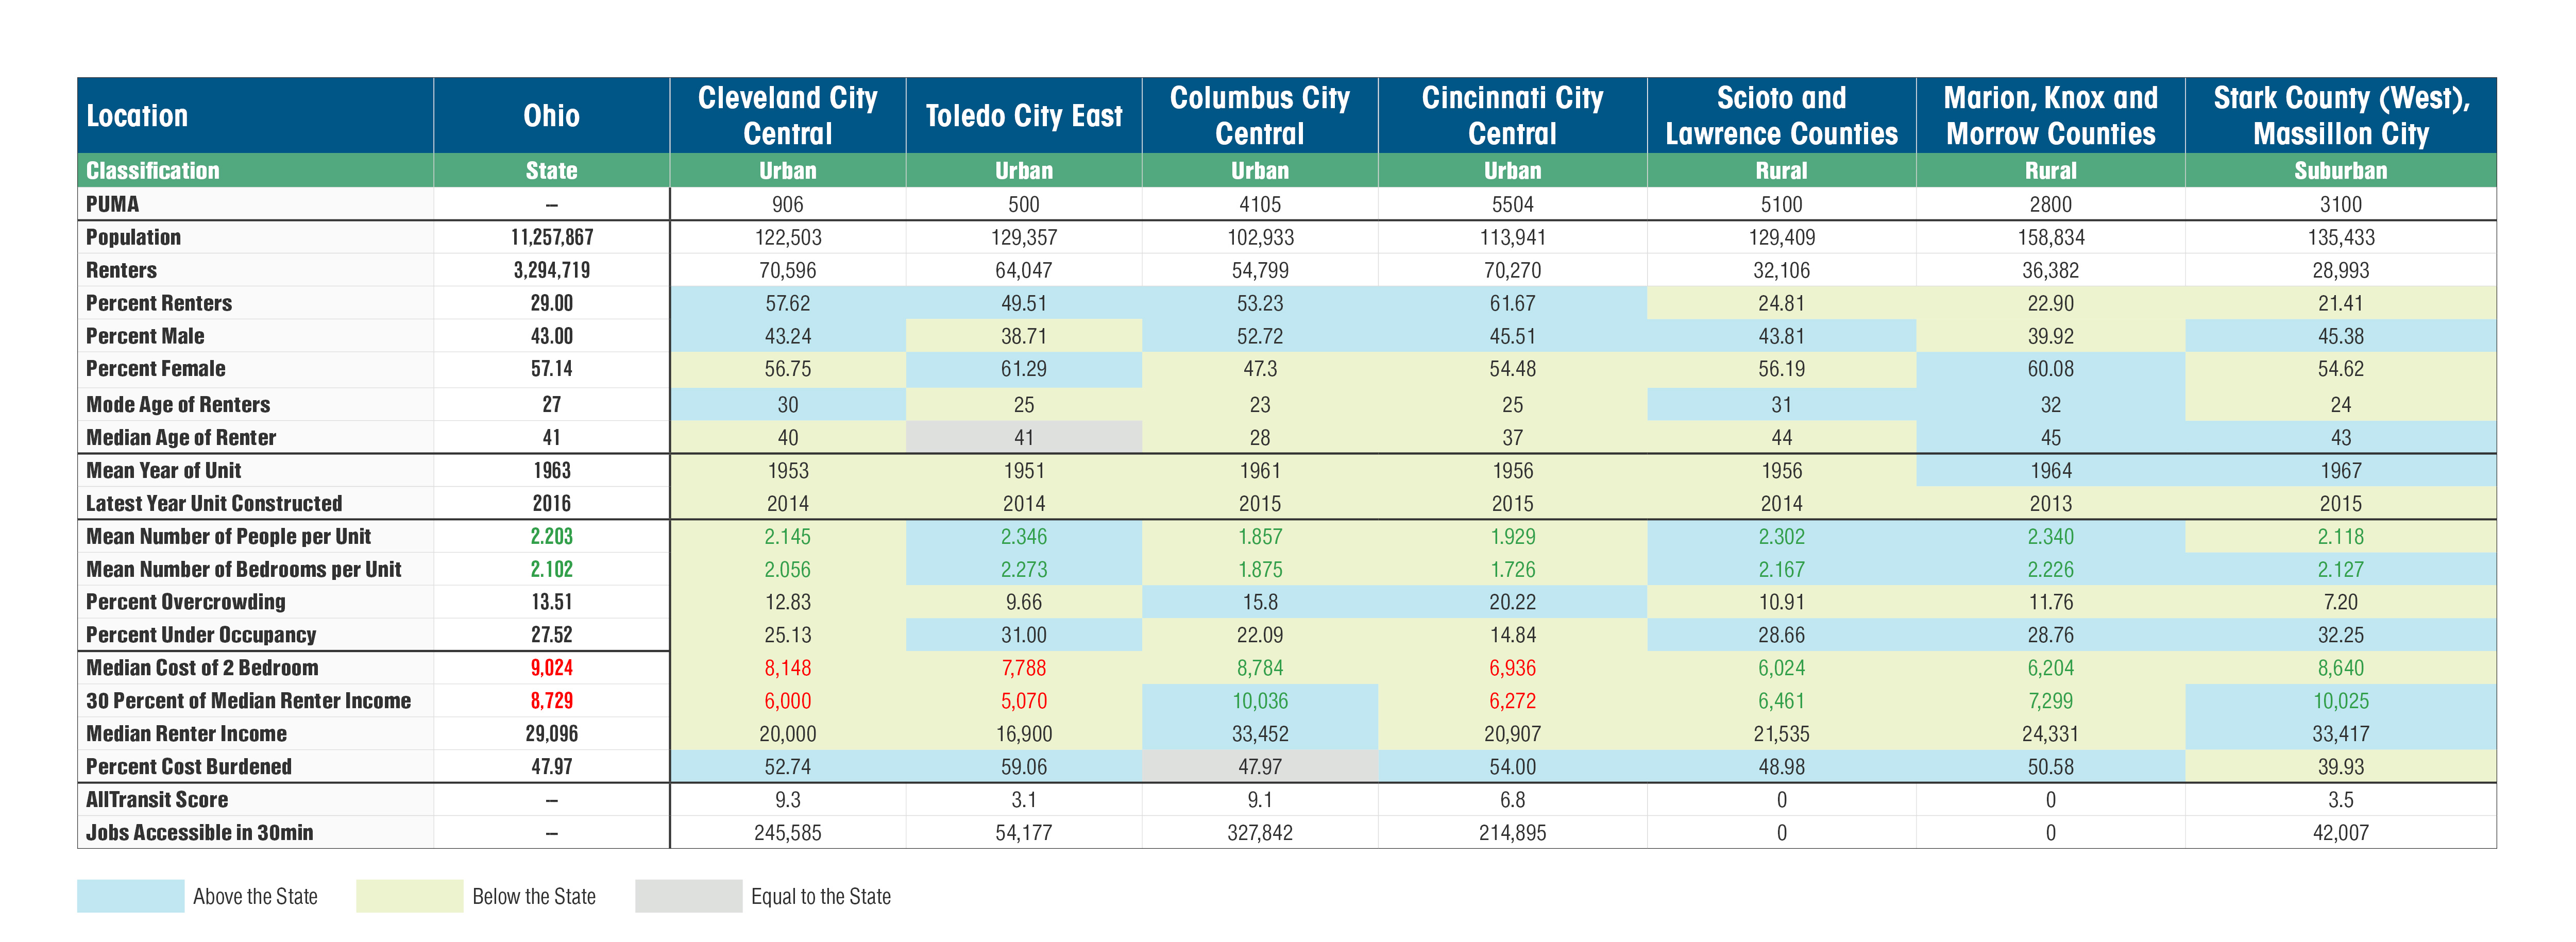Click the blue 'Above the State' legend swatch
This screenshot has width=2576, height=942.
tap(130, 896)
